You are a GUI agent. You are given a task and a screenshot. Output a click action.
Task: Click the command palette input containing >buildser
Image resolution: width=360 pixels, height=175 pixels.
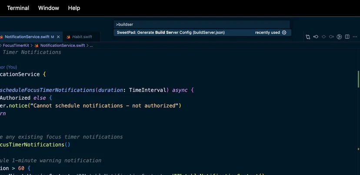click(x=202, y=25)
